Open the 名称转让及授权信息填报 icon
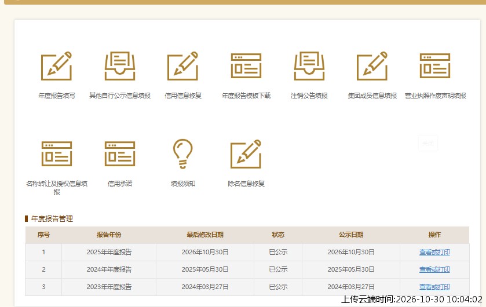 click(x=56, y=153)
